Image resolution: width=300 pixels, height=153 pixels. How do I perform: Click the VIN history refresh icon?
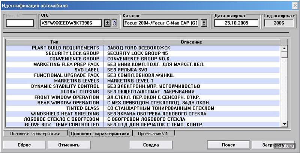coord(114,23)
